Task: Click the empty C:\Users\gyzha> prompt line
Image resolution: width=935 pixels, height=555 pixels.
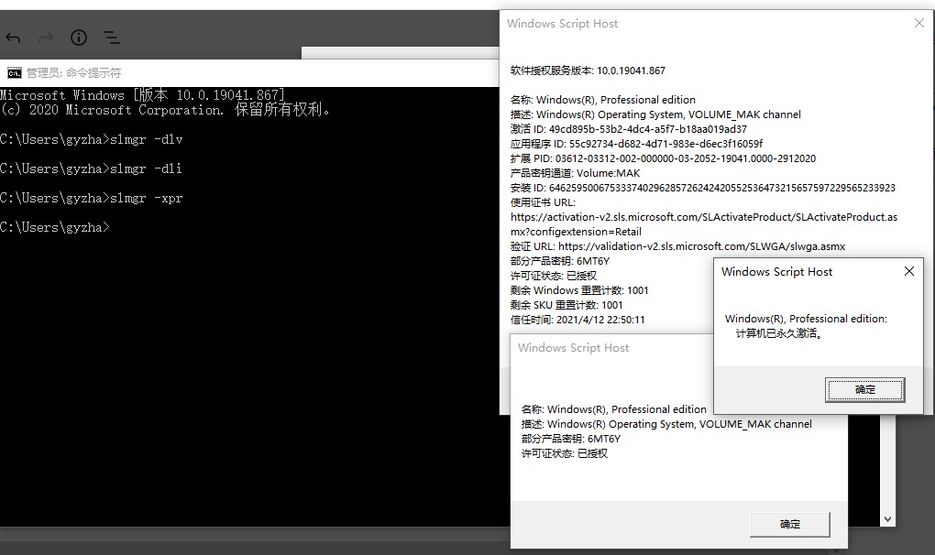Action: tap(55, 227)
